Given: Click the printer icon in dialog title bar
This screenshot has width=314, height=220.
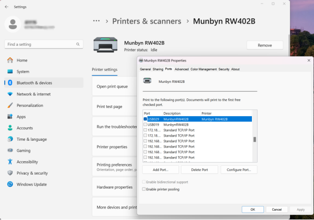Looking at the screenshot, I should 141,60.
